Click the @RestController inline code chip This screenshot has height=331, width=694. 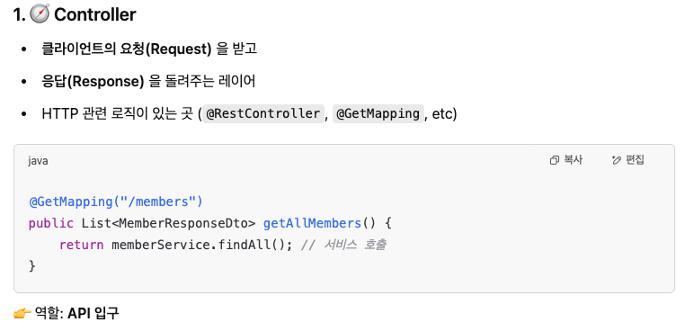pyautogui.click(x=263, y=114)
